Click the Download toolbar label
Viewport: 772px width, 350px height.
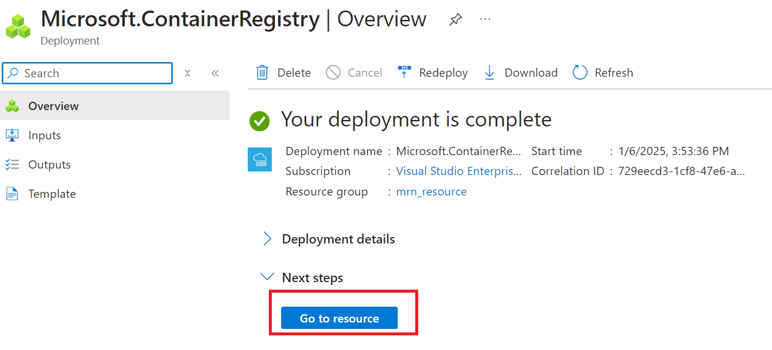[x=531, y=73]
